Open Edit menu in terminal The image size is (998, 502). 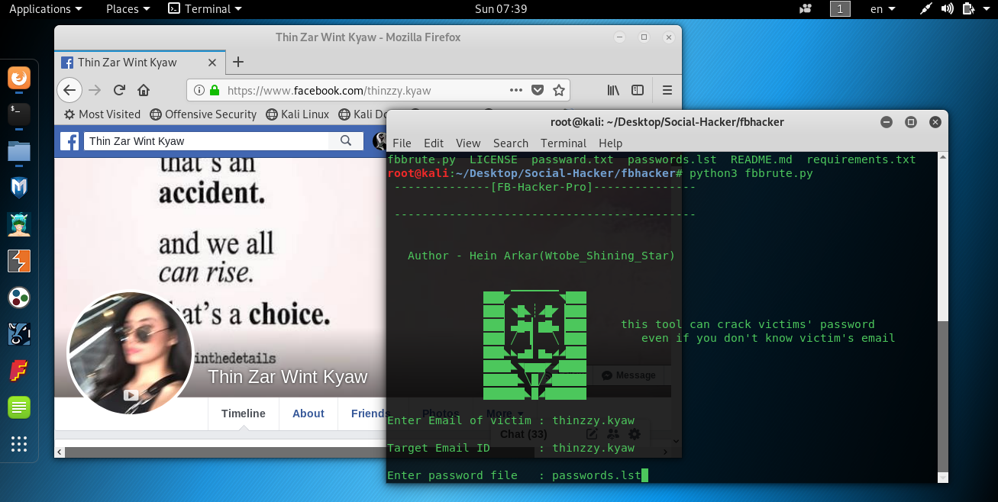(434, 143)
